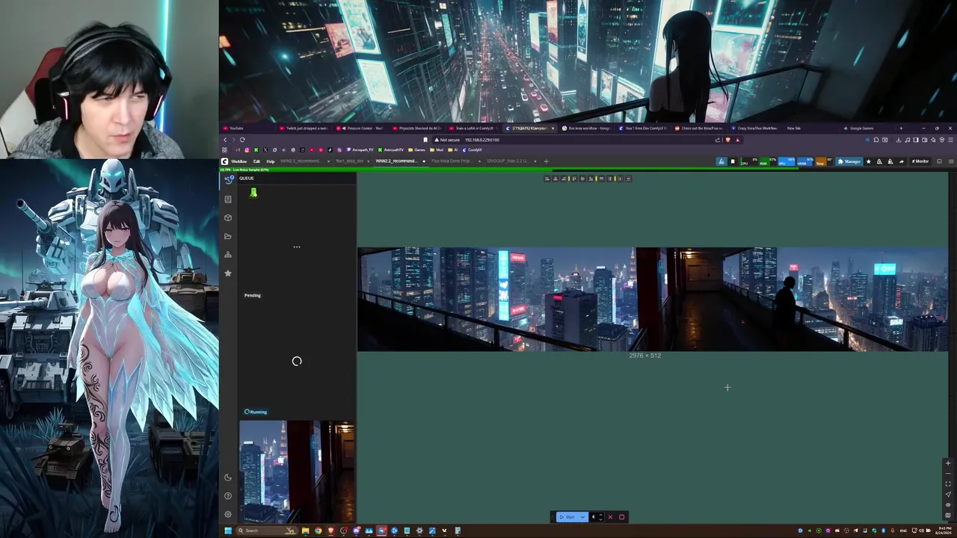Open the Workflow menu

tap(239, 161)
